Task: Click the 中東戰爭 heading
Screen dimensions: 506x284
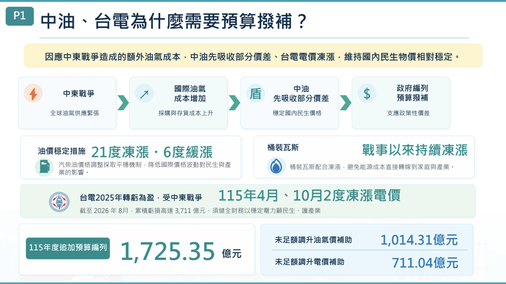Action: 79,94
